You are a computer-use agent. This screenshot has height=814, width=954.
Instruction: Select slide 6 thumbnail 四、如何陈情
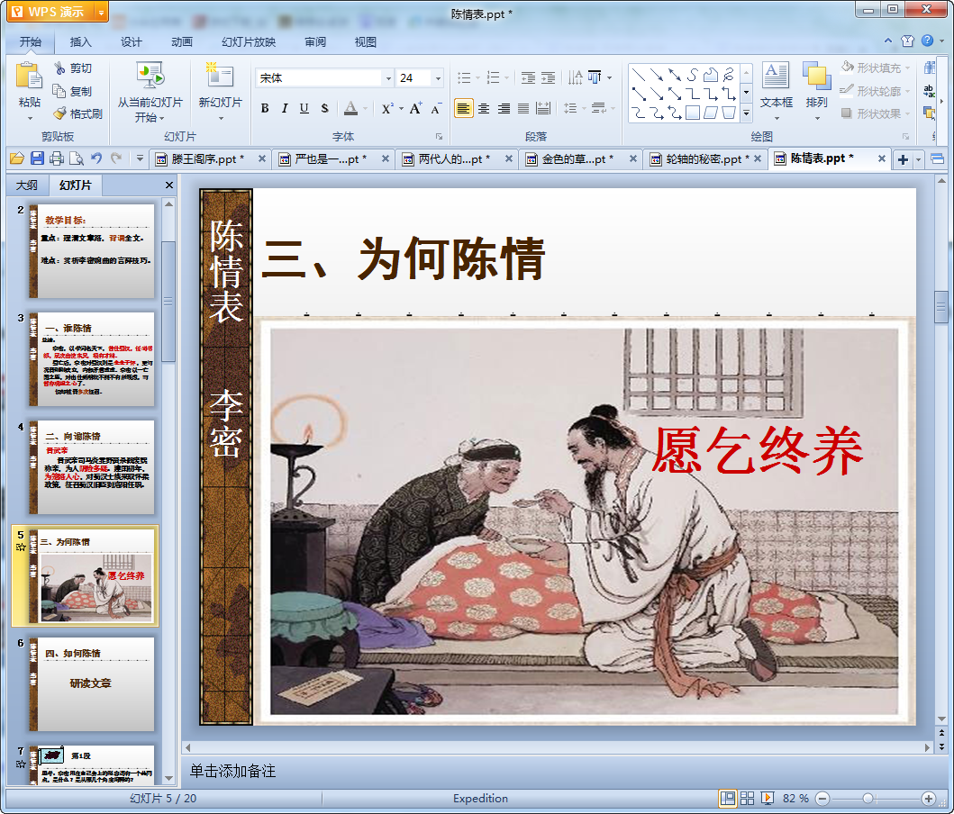pyautogui.click(x=92, y=684)
